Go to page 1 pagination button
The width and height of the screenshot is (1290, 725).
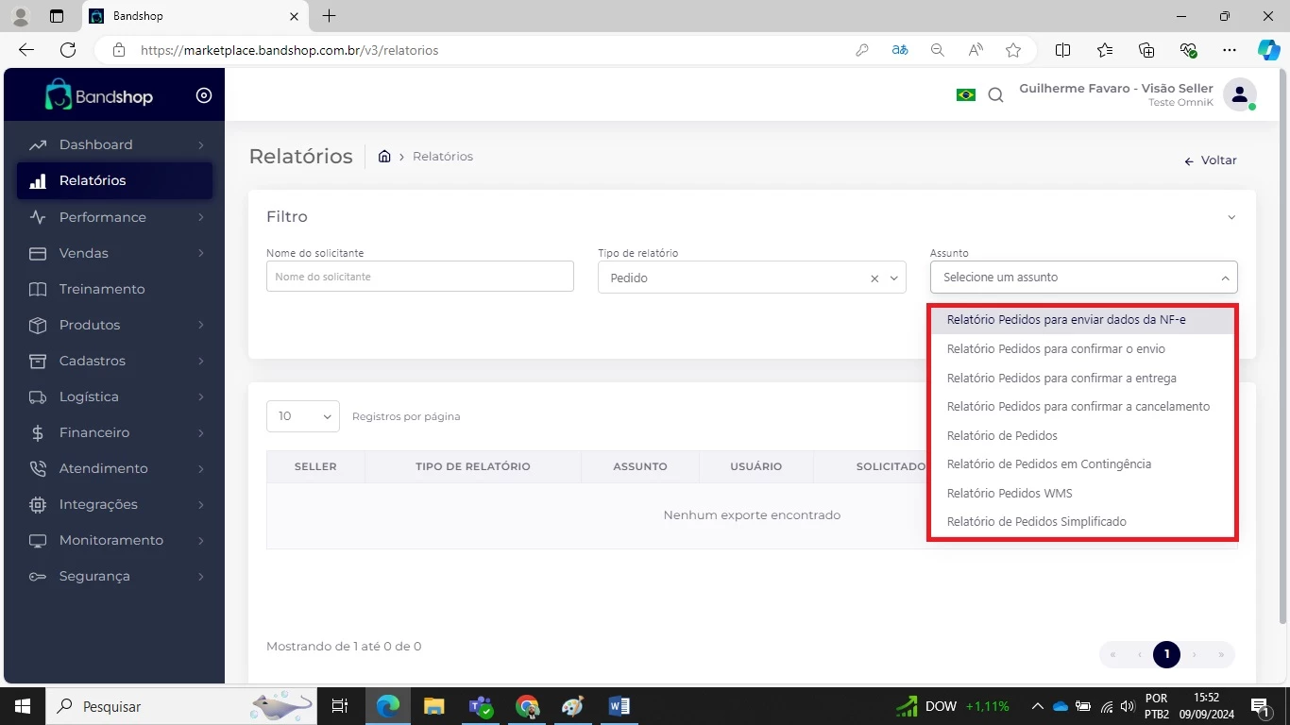(1166, 654)
